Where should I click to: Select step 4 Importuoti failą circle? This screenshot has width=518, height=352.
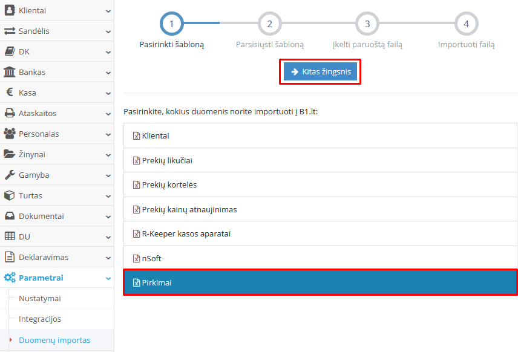click(x=466, y=24)
